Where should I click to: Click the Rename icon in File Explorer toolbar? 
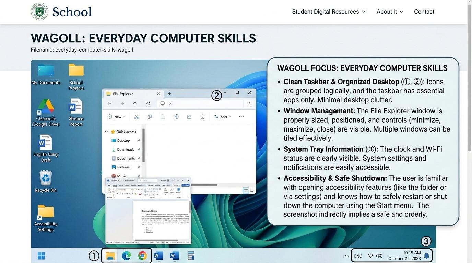coord(176,117)
